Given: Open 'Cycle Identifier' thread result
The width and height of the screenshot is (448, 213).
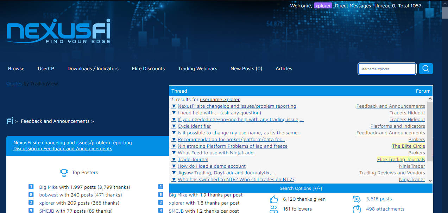Looking at the screenshot, I should point(194,126).
